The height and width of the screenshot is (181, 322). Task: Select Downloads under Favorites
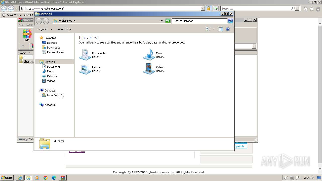[54, 48]
